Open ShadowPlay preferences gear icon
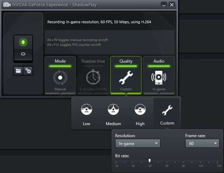Screen dimensions: 224x173 point(28,71)
